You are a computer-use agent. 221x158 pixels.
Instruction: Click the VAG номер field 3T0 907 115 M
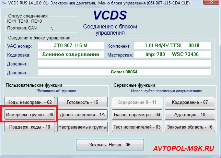click(x=71, y=45)
